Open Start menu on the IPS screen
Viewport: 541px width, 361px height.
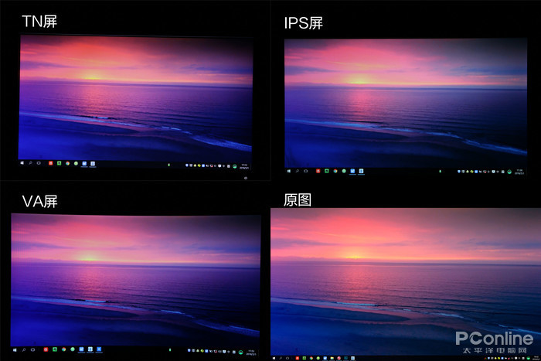coord(289,171)
